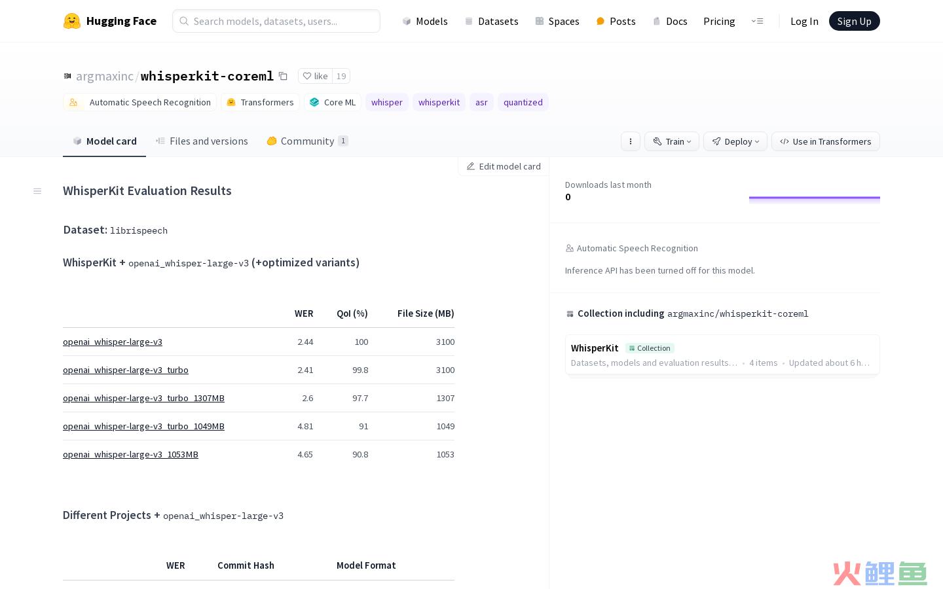The image size is (943, 589).
Task: Select the whisper tag
Action: [387, 102]
